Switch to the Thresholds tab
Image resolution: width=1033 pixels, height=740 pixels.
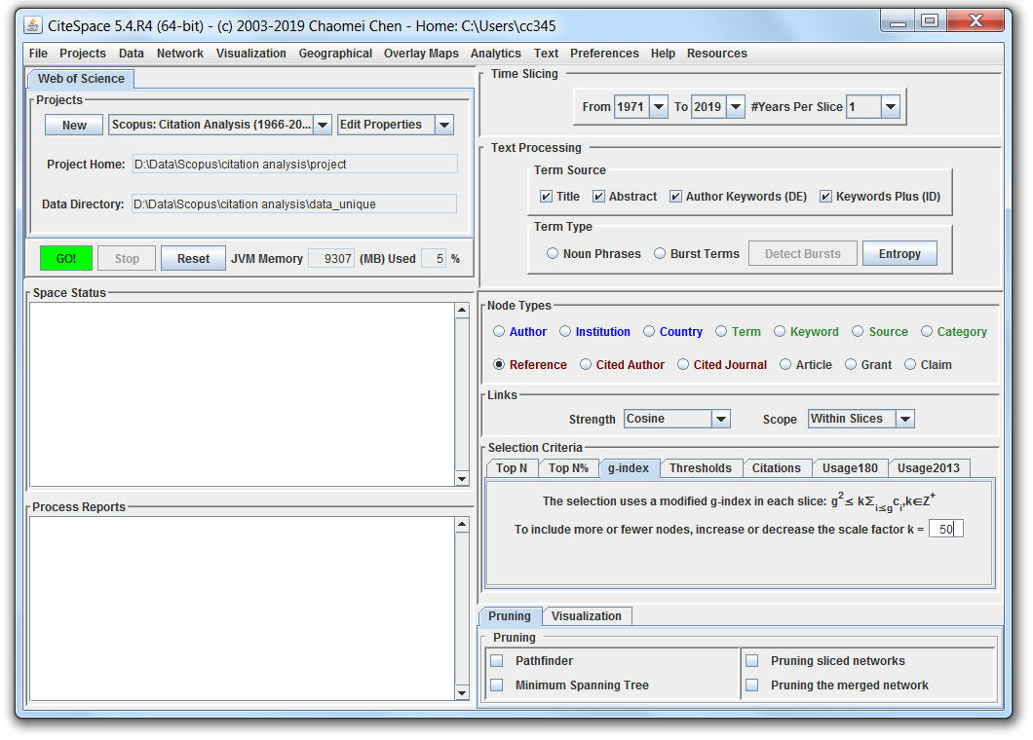pyautogui.click(x=701, y=468)
